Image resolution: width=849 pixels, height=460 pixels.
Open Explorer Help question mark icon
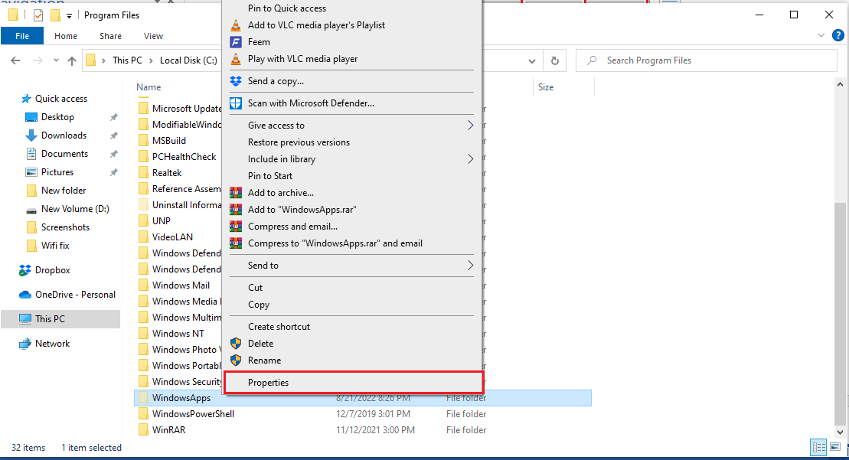tap(838, 36)
